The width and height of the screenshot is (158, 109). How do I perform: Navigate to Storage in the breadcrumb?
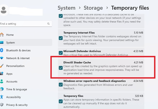93,8
